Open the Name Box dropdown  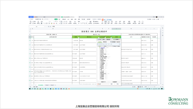[x=44, y=26]
